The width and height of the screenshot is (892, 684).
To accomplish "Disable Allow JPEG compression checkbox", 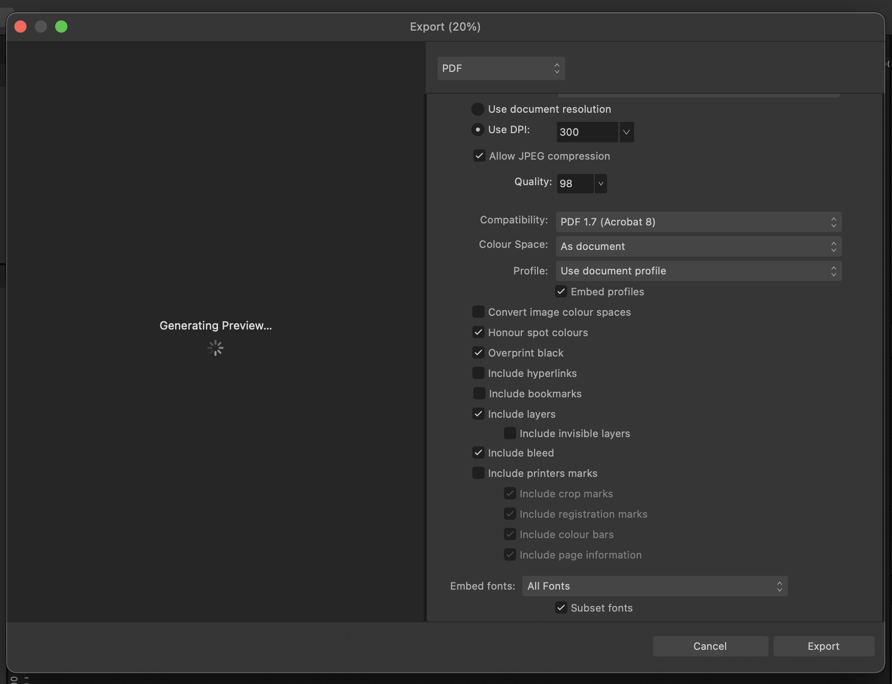I will click(x=479, y=156).
